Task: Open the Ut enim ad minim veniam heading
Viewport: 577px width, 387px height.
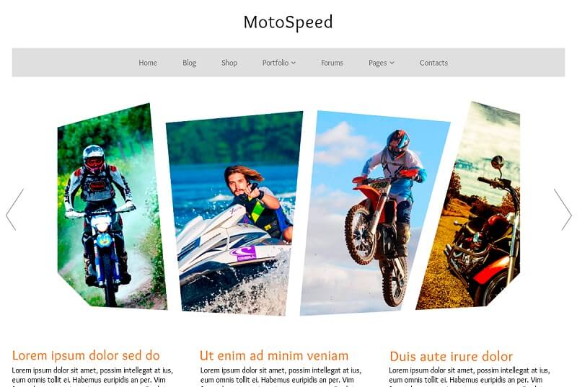Action: tap(274, 355)
